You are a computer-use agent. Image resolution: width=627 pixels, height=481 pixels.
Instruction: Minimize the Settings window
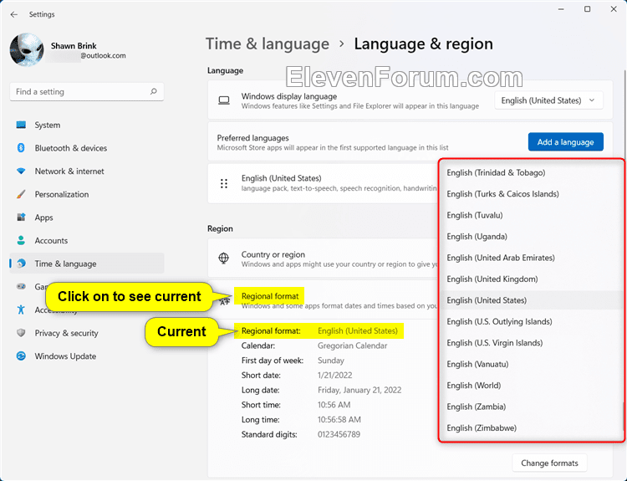pos(561,9)
